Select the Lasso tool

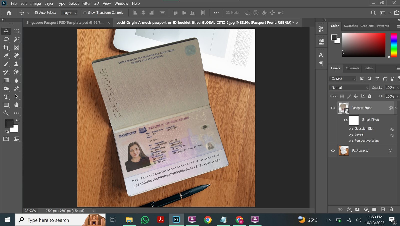tap(6, 39)
